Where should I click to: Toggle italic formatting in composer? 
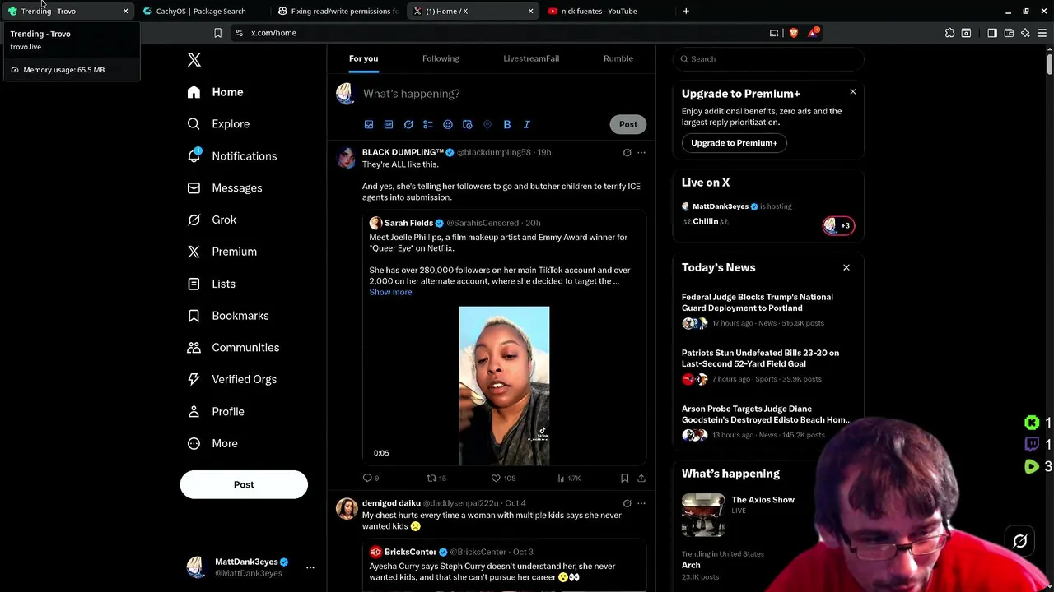(527, 124)
